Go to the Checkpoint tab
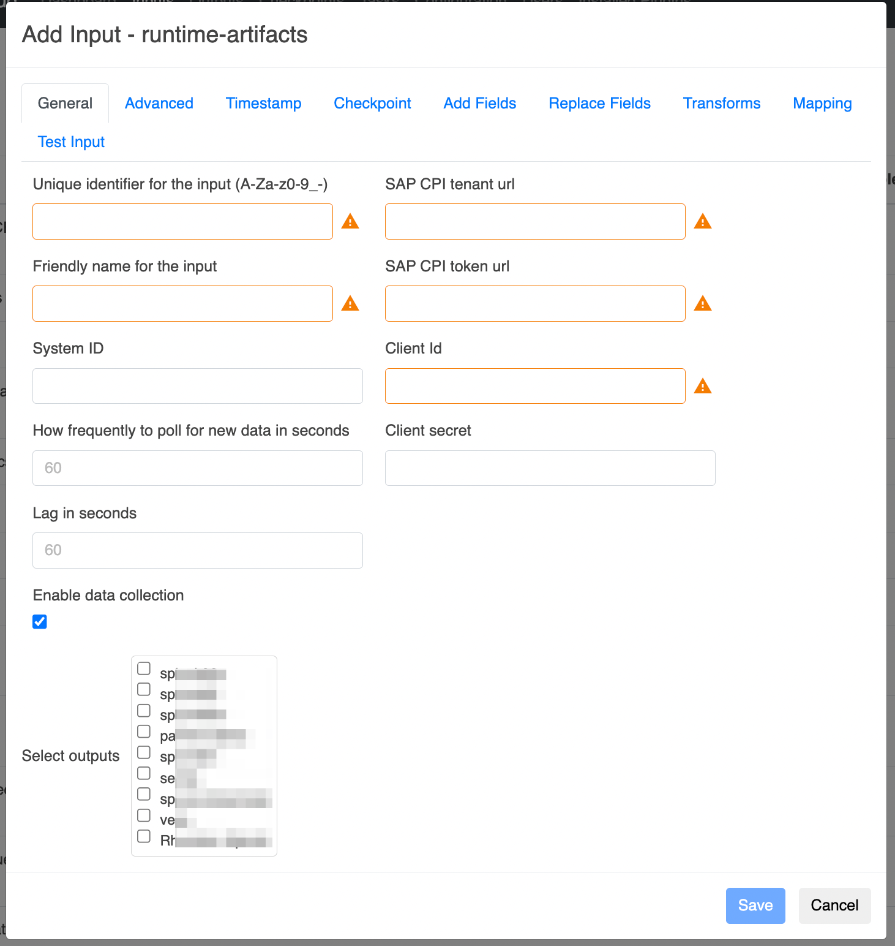The height and width of the screenshot is (946, 895). [372, 104]
